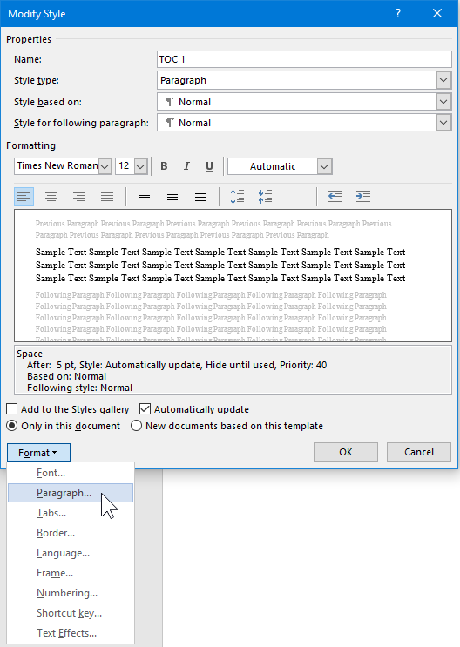Click Increase Indent icon
The width and height of the screenshot is (460, 647).
363,197
